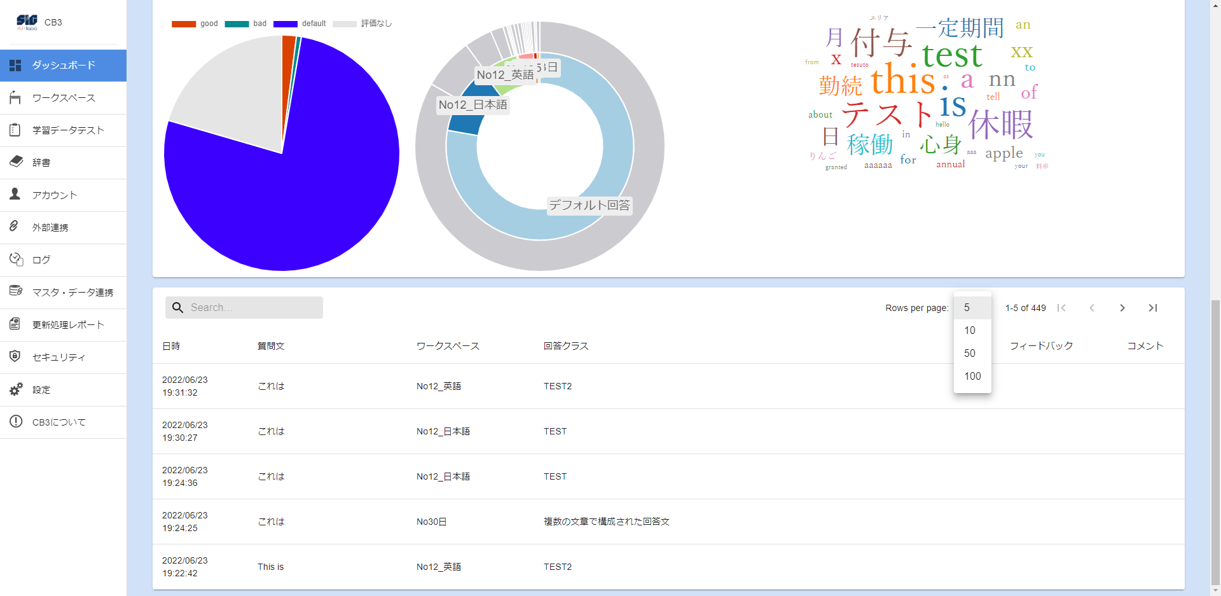Click the dictionary book icon
The image size is (1221, 596).
(x=16, y=162)
